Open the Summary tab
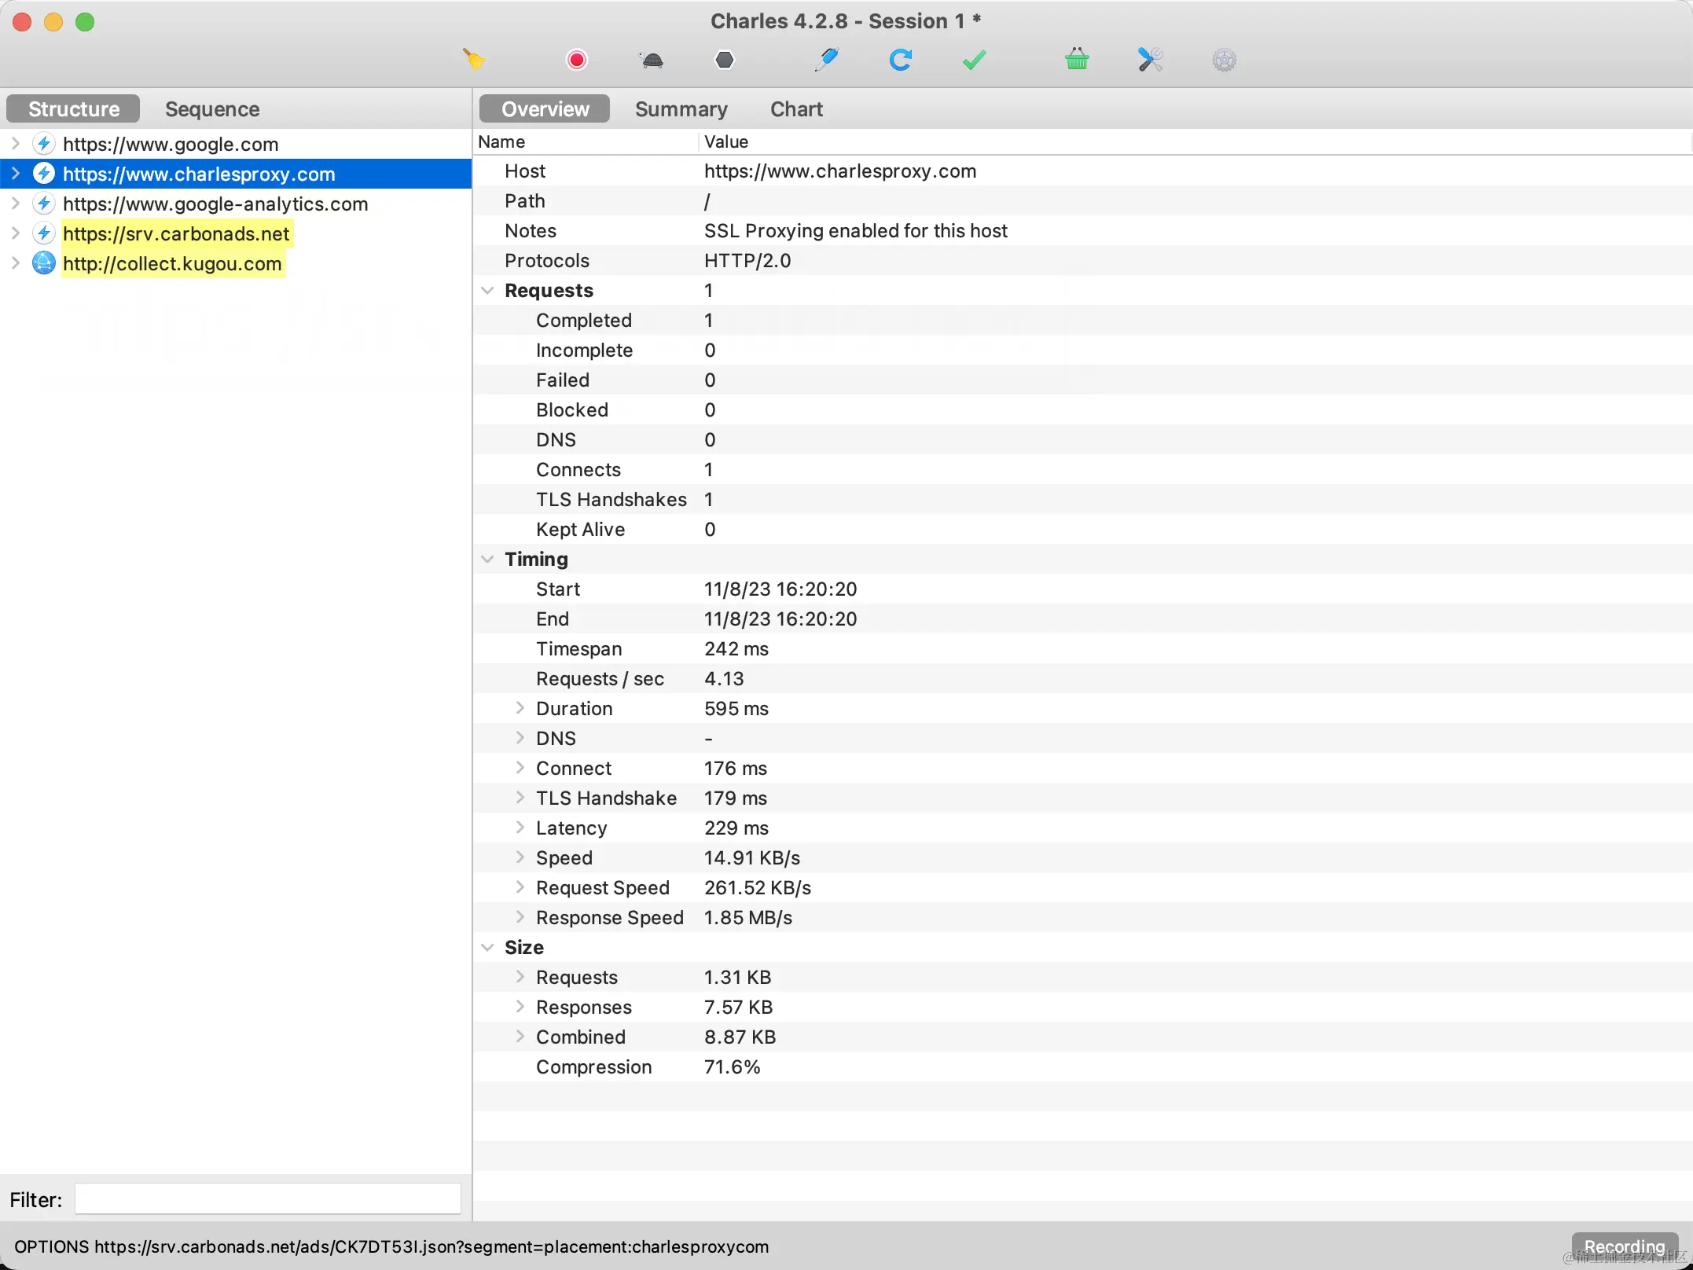1693x1270 pixels. [681, 109]
